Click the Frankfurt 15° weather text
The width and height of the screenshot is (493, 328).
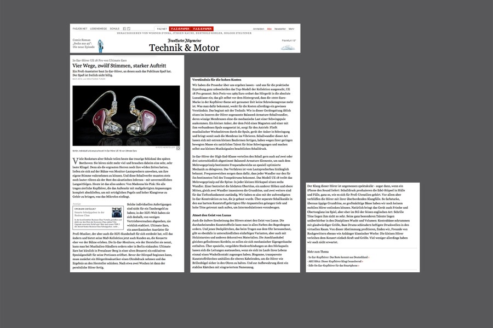coord(289,40)
